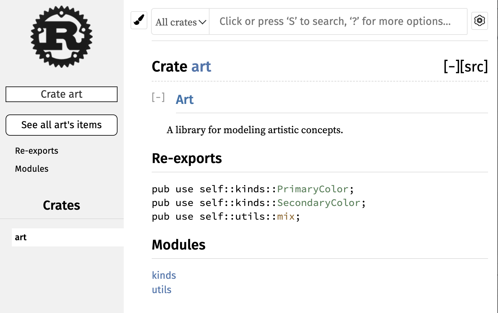Image resolution: width=498 pixels, height=313 pixels.
Task: Click See all art's items button
Action: (x=62, y=125)
